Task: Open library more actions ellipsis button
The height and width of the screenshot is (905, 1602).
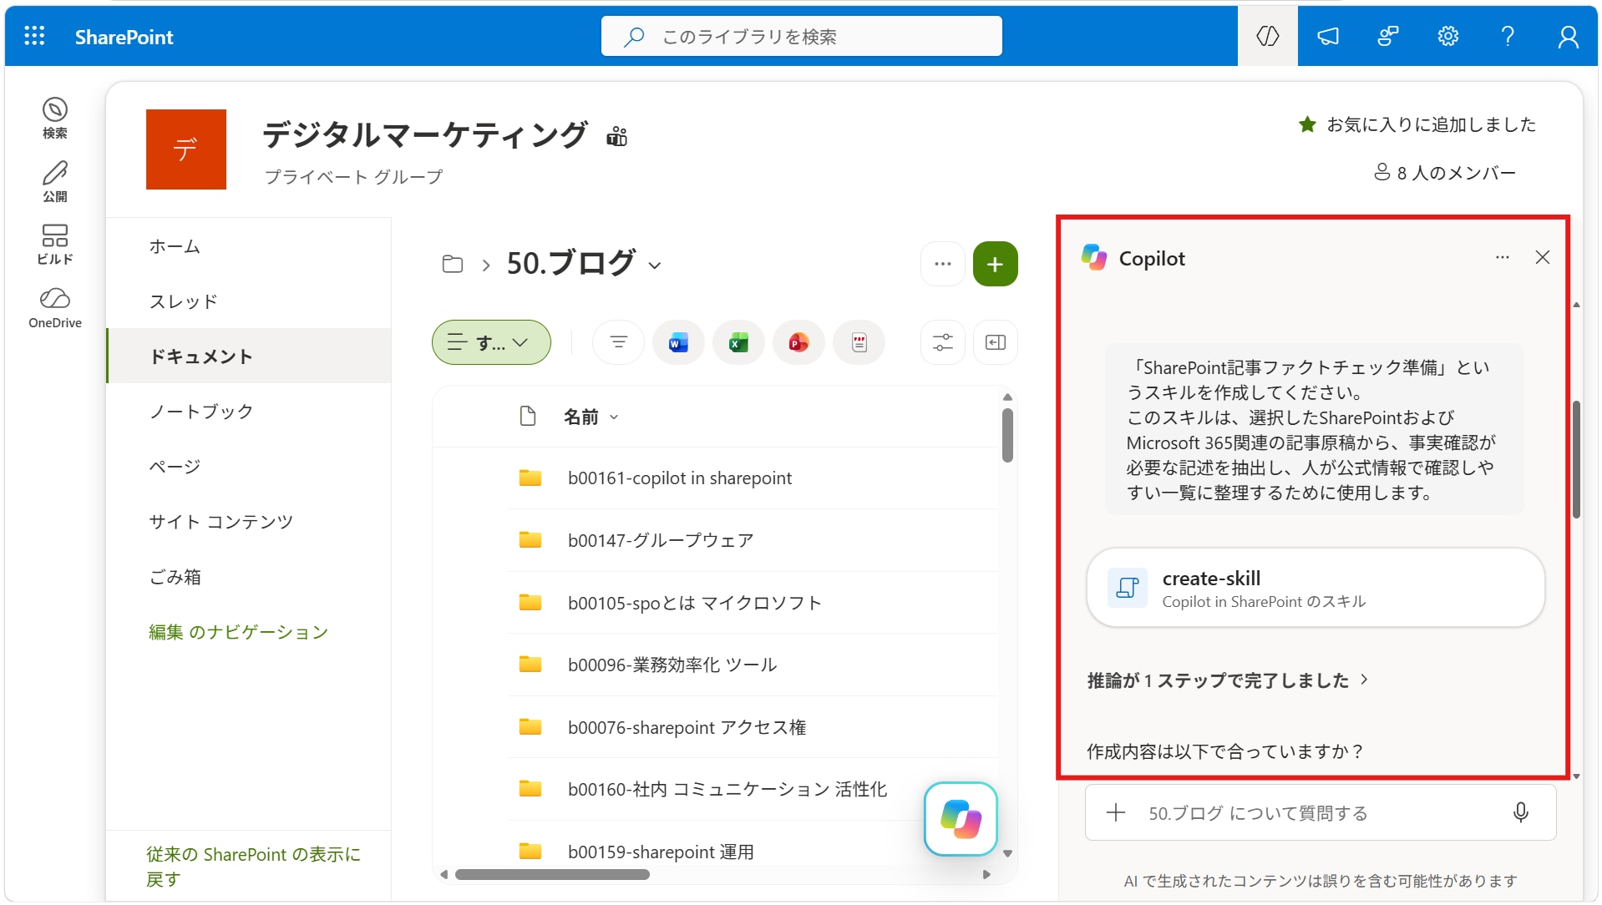Action: 942,264
